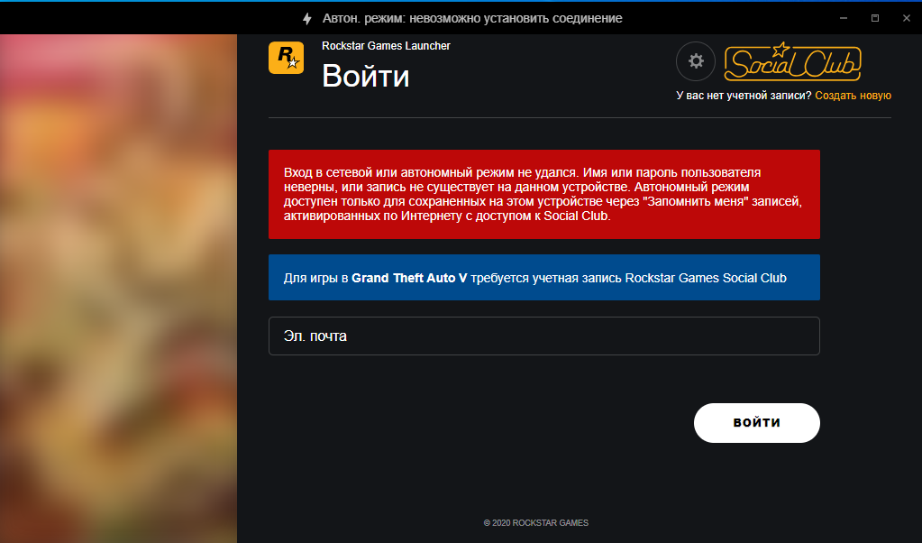Click the Войти page heading

coord(365,76)
